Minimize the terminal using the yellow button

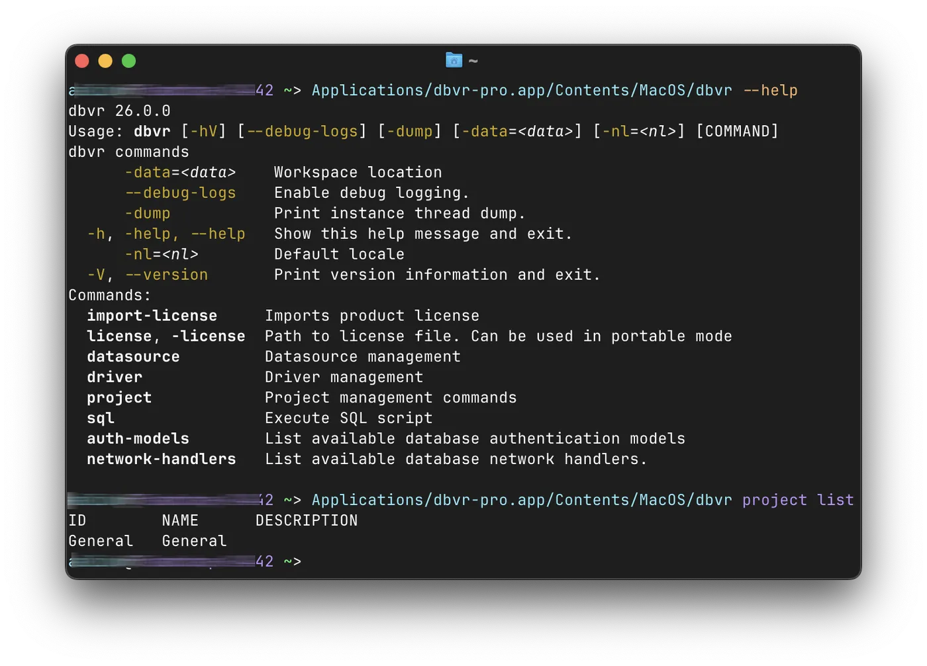coord(105,61)
